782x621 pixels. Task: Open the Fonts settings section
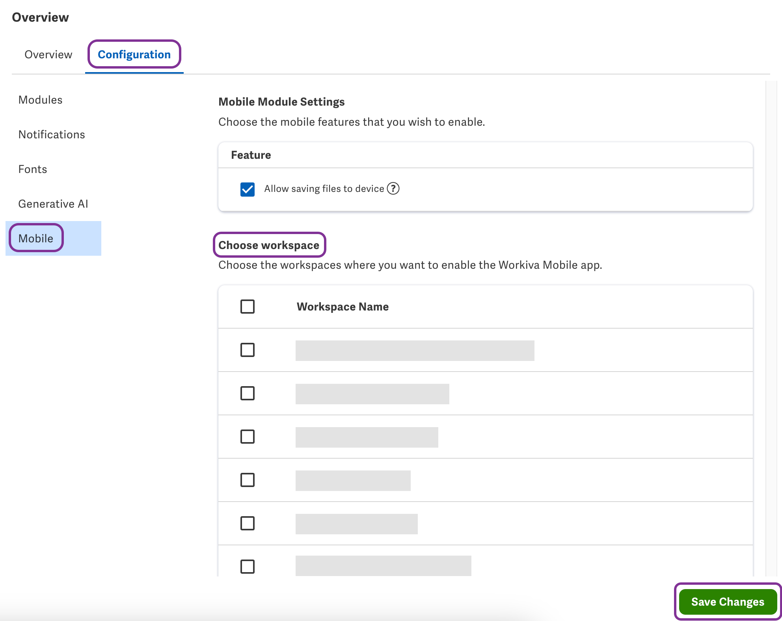[32, 169]
